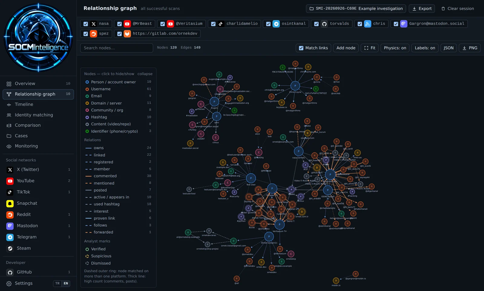Screen dimensions: 484x291
Task: Click the GitHub developer icon in sidebar
Action: 10,272
